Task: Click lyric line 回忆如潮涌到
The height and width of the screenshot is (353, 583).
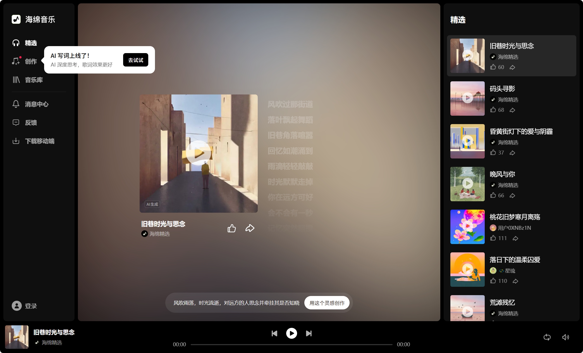Action: click(290, 151)
